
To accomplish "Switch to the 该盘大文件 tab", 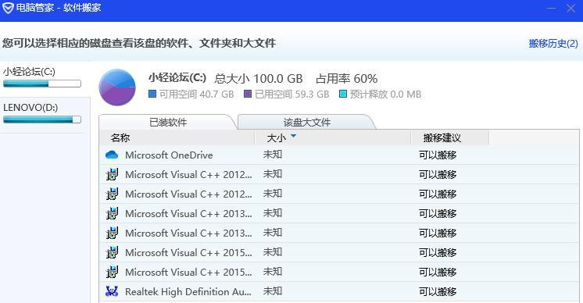I will coord(307,122).
